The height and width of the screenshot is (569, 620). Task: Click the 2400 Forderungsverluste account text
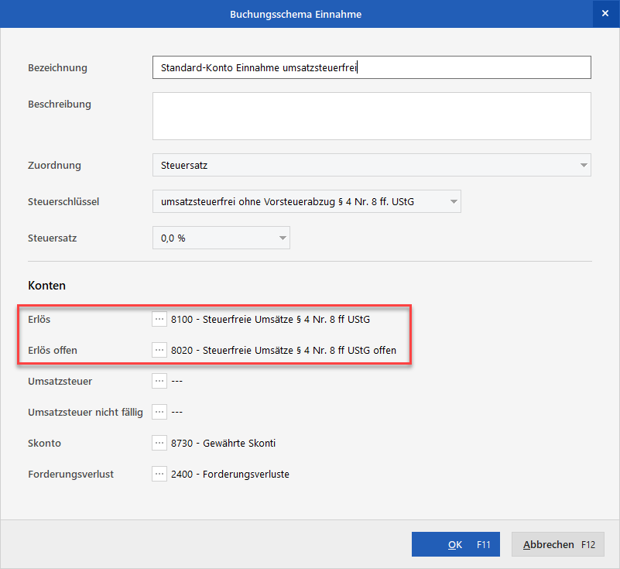(x=230, y=474)
